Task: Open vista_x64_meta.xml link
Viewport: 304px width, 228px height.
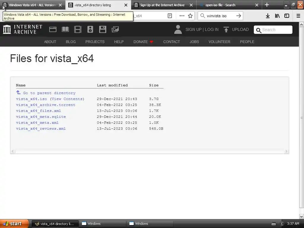Action: coord(37,123)
